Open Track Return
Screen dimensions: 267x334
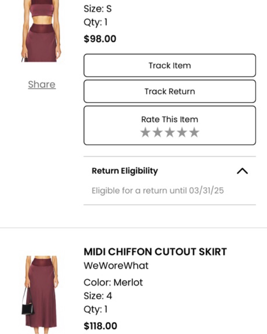169,91
